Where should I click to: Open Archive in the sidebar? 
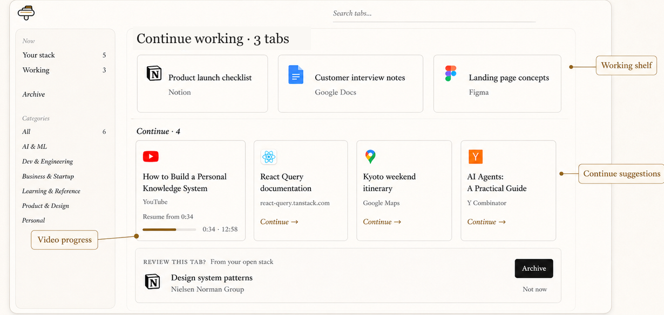(x=33, y=94)
